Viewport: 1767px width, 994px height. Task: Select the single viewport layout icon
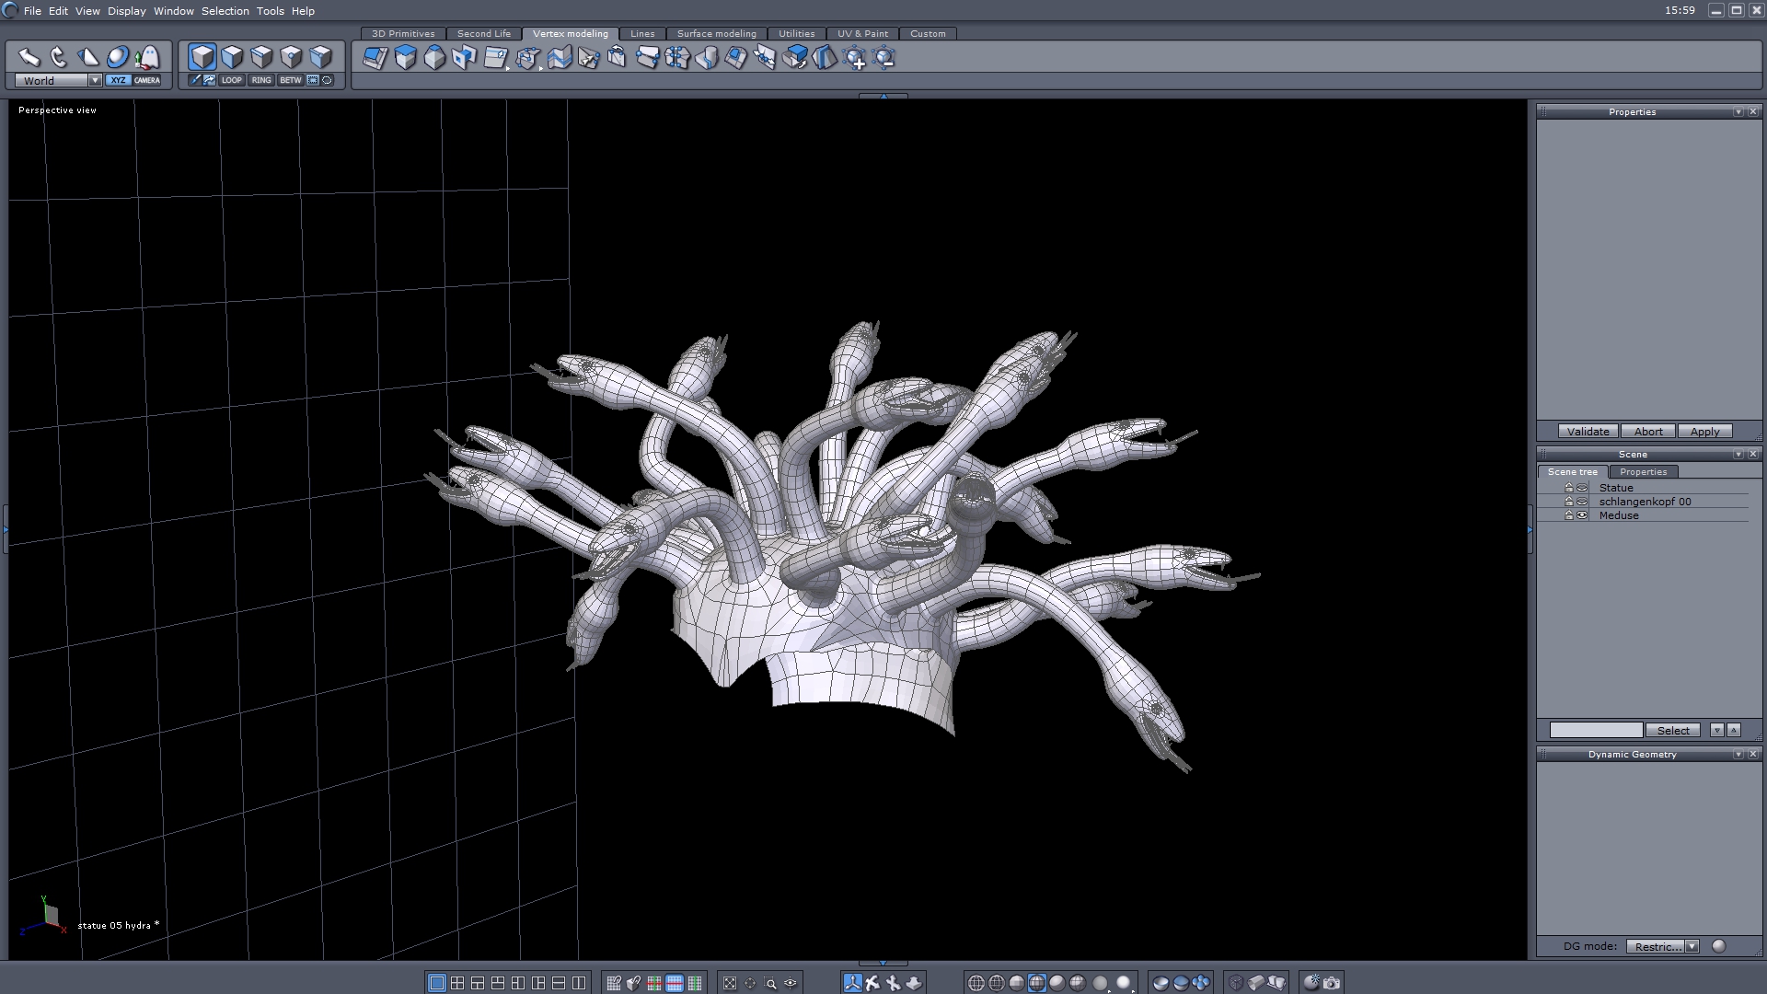point(437,983)
